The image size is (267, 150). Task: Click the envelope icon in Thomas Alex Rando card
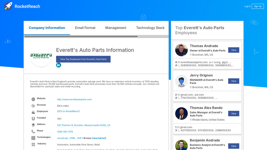coord(178,127)
